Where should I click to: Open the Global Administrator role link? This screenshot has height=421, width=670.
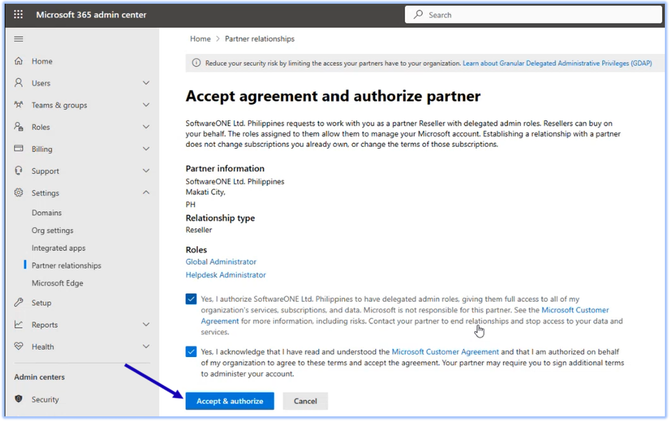pyautogui.click(x=221, y=262)
